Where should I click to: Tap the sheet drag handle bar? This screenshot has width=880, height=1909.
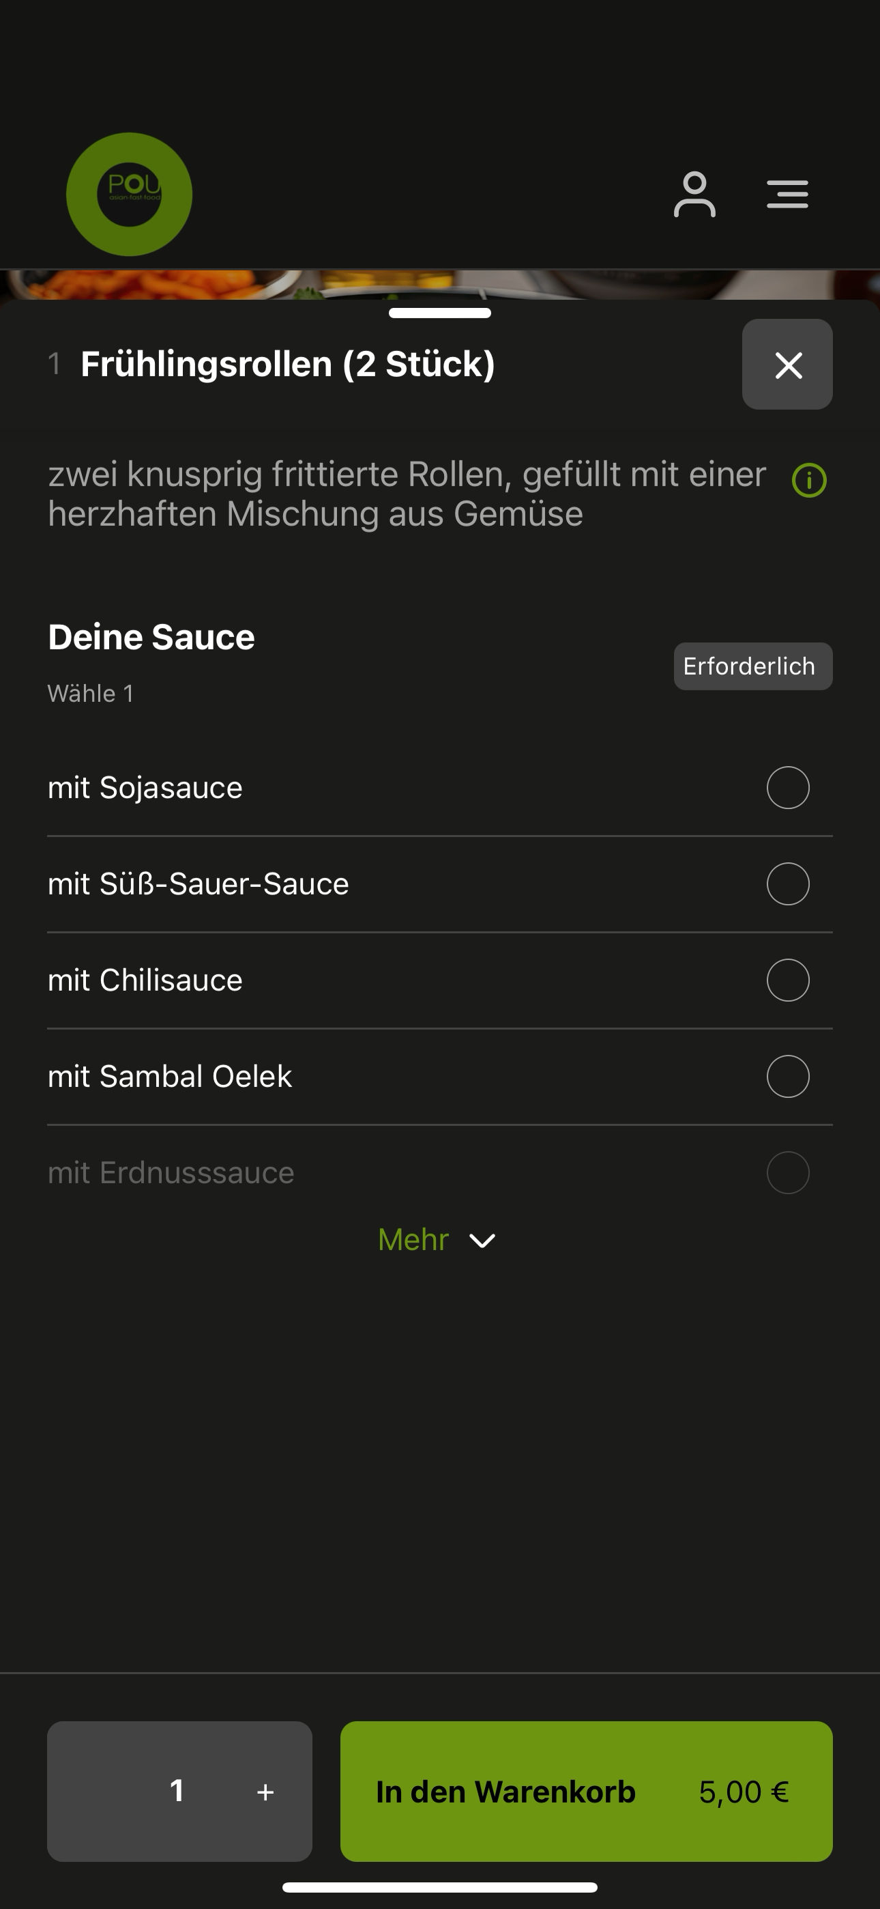coord(440,313)
